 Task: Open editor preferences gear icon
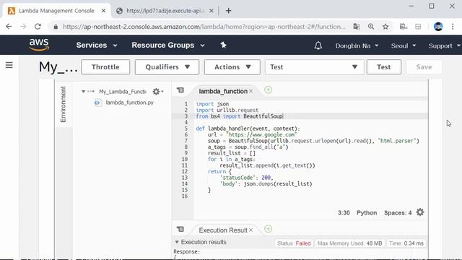pos(420,212)
